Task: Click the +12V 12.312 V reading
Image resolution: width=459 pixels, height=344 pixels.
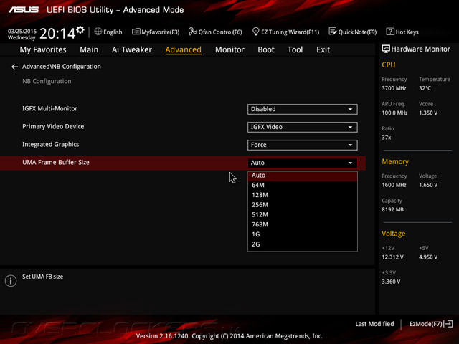Action: (x=392, y=257)
